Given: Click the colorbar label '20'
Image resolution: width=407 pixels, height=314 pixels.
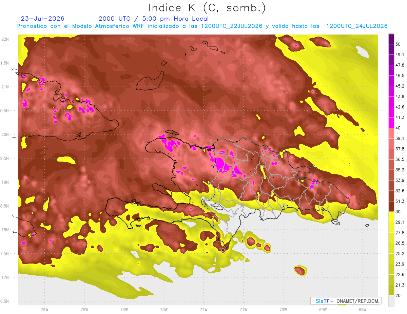Looking at the screenshot, I should pyautogui.click(x=399, y=295).
